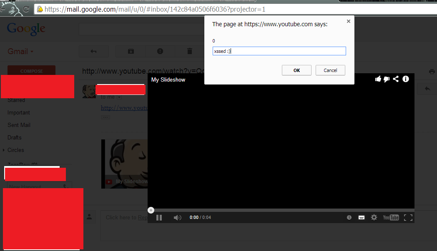Open the Starred folder
The height and width of the screenshot is (251, 437).
(16, 100)
